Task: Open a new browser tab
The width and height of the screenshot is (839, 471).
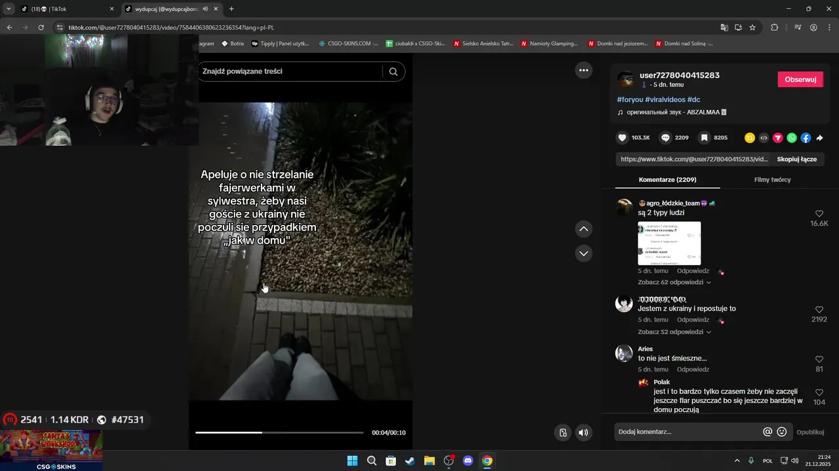Action: (231, 9)
